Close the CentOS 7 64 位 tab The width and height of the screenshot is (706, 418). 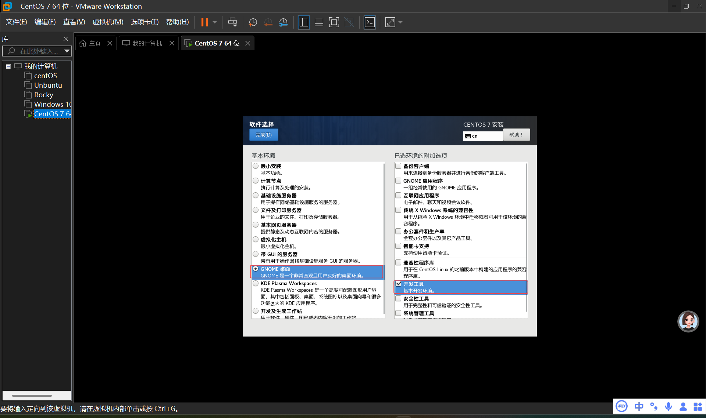[x=248, y=43]
